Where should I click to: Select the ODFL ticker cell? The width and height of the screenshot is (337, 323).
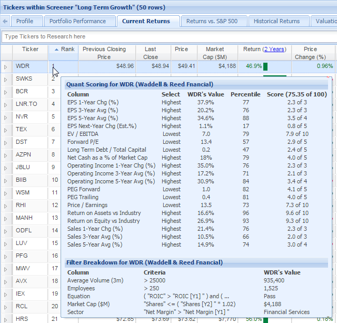pyautogui.click(x=30, y=231)
